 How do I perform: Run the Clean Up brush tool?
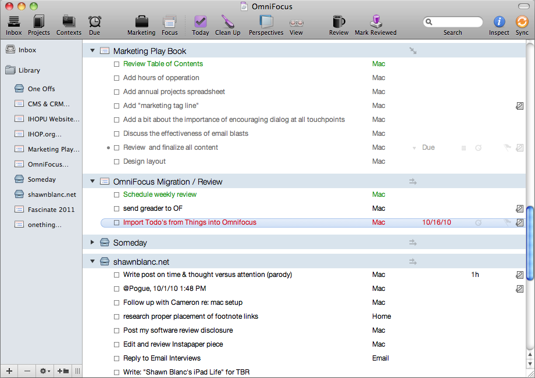click(227, 22)
